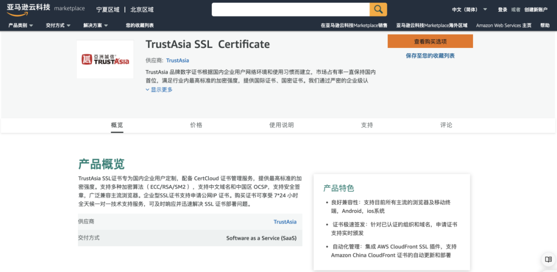Image resolution: width=557 pixels, height=272 pixels.
Task: Open 在亚马逊云科技Marketplace销售 link
Action: pos(354,25)
